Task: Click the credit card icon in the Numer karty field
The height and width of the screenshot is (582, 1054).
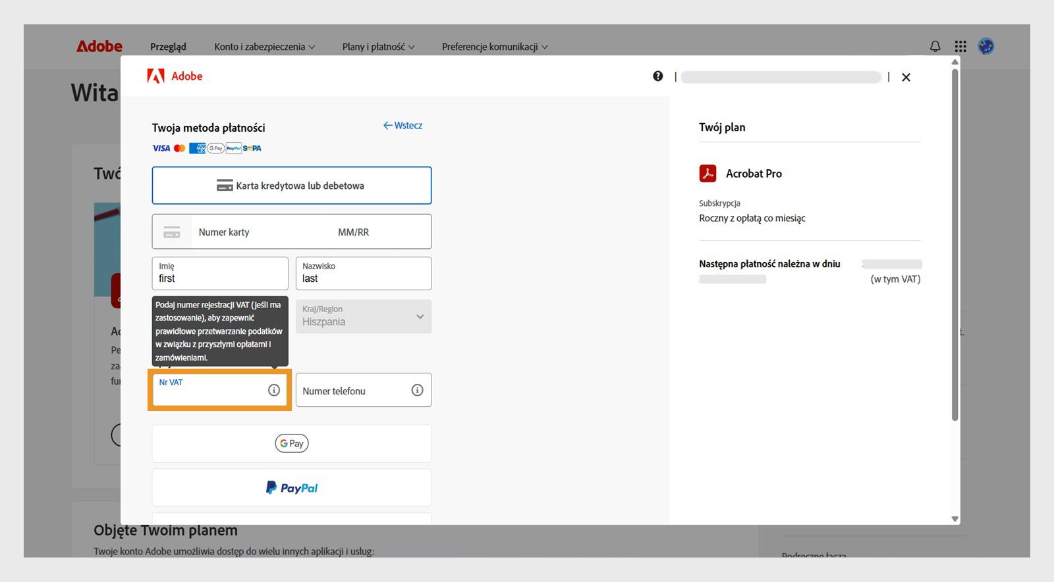Action: 172,232
